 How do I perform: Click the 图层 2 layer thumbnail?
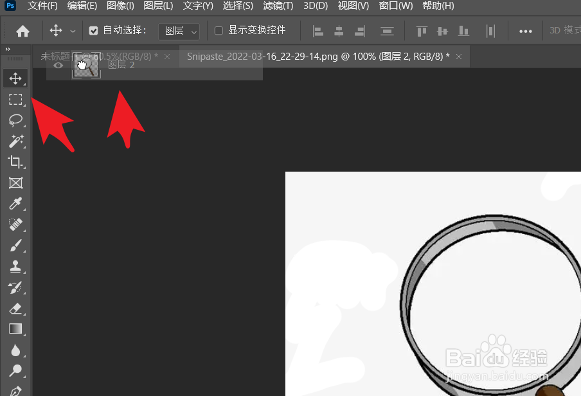[85, 65]
